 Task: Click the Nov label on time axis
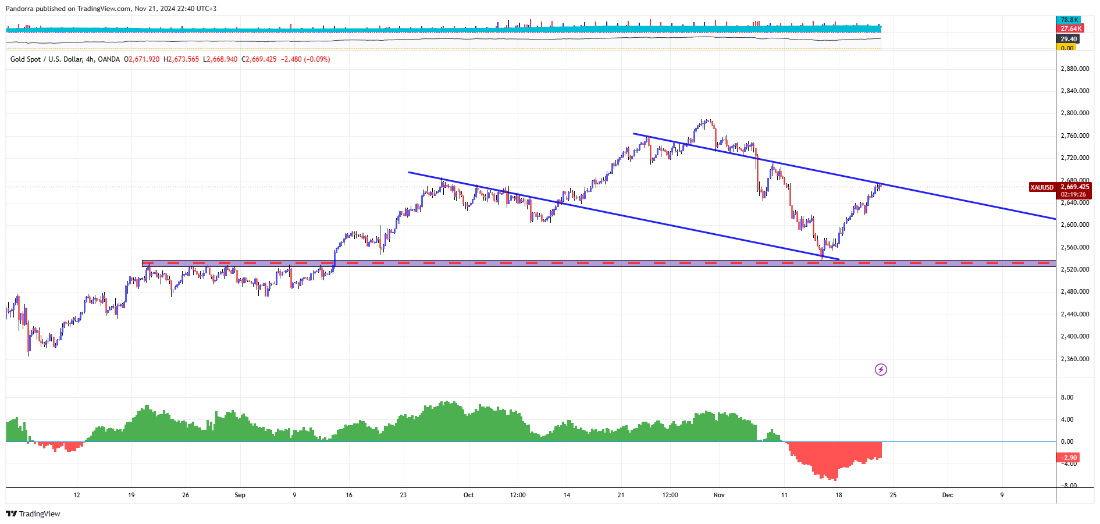[x=719, y=495]
